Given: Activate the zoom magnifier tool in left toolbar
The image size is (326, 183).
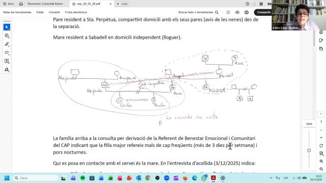Looking at the screenshot, I should tap(7, 36).
